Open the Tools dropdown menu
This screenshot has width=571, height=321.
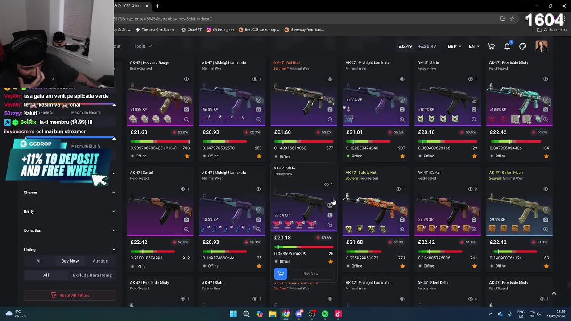point(143,46)
